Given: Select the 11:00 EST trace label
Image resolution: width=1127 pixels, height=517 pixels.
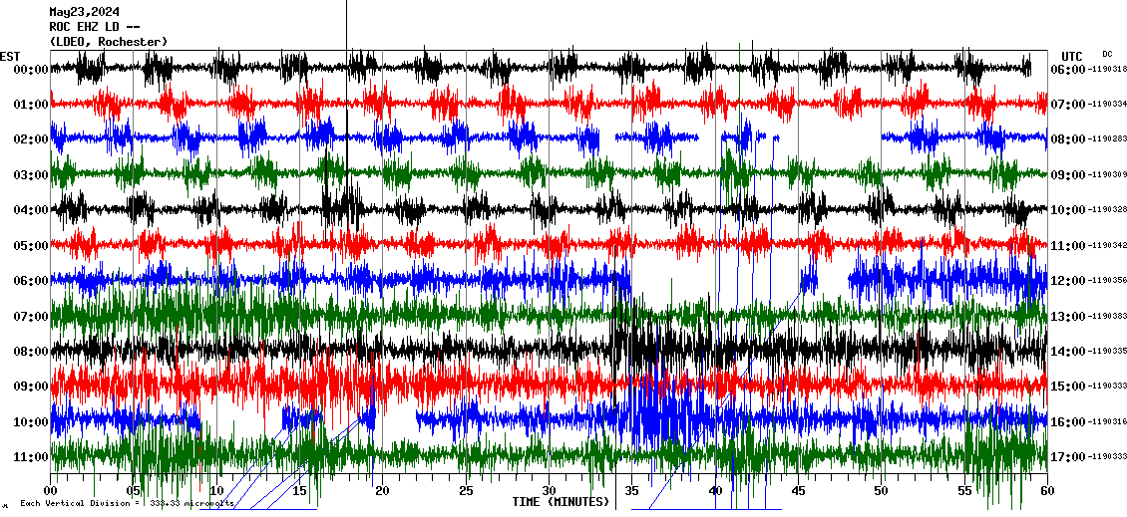Looking at the screenshot, I should [30, 457].
